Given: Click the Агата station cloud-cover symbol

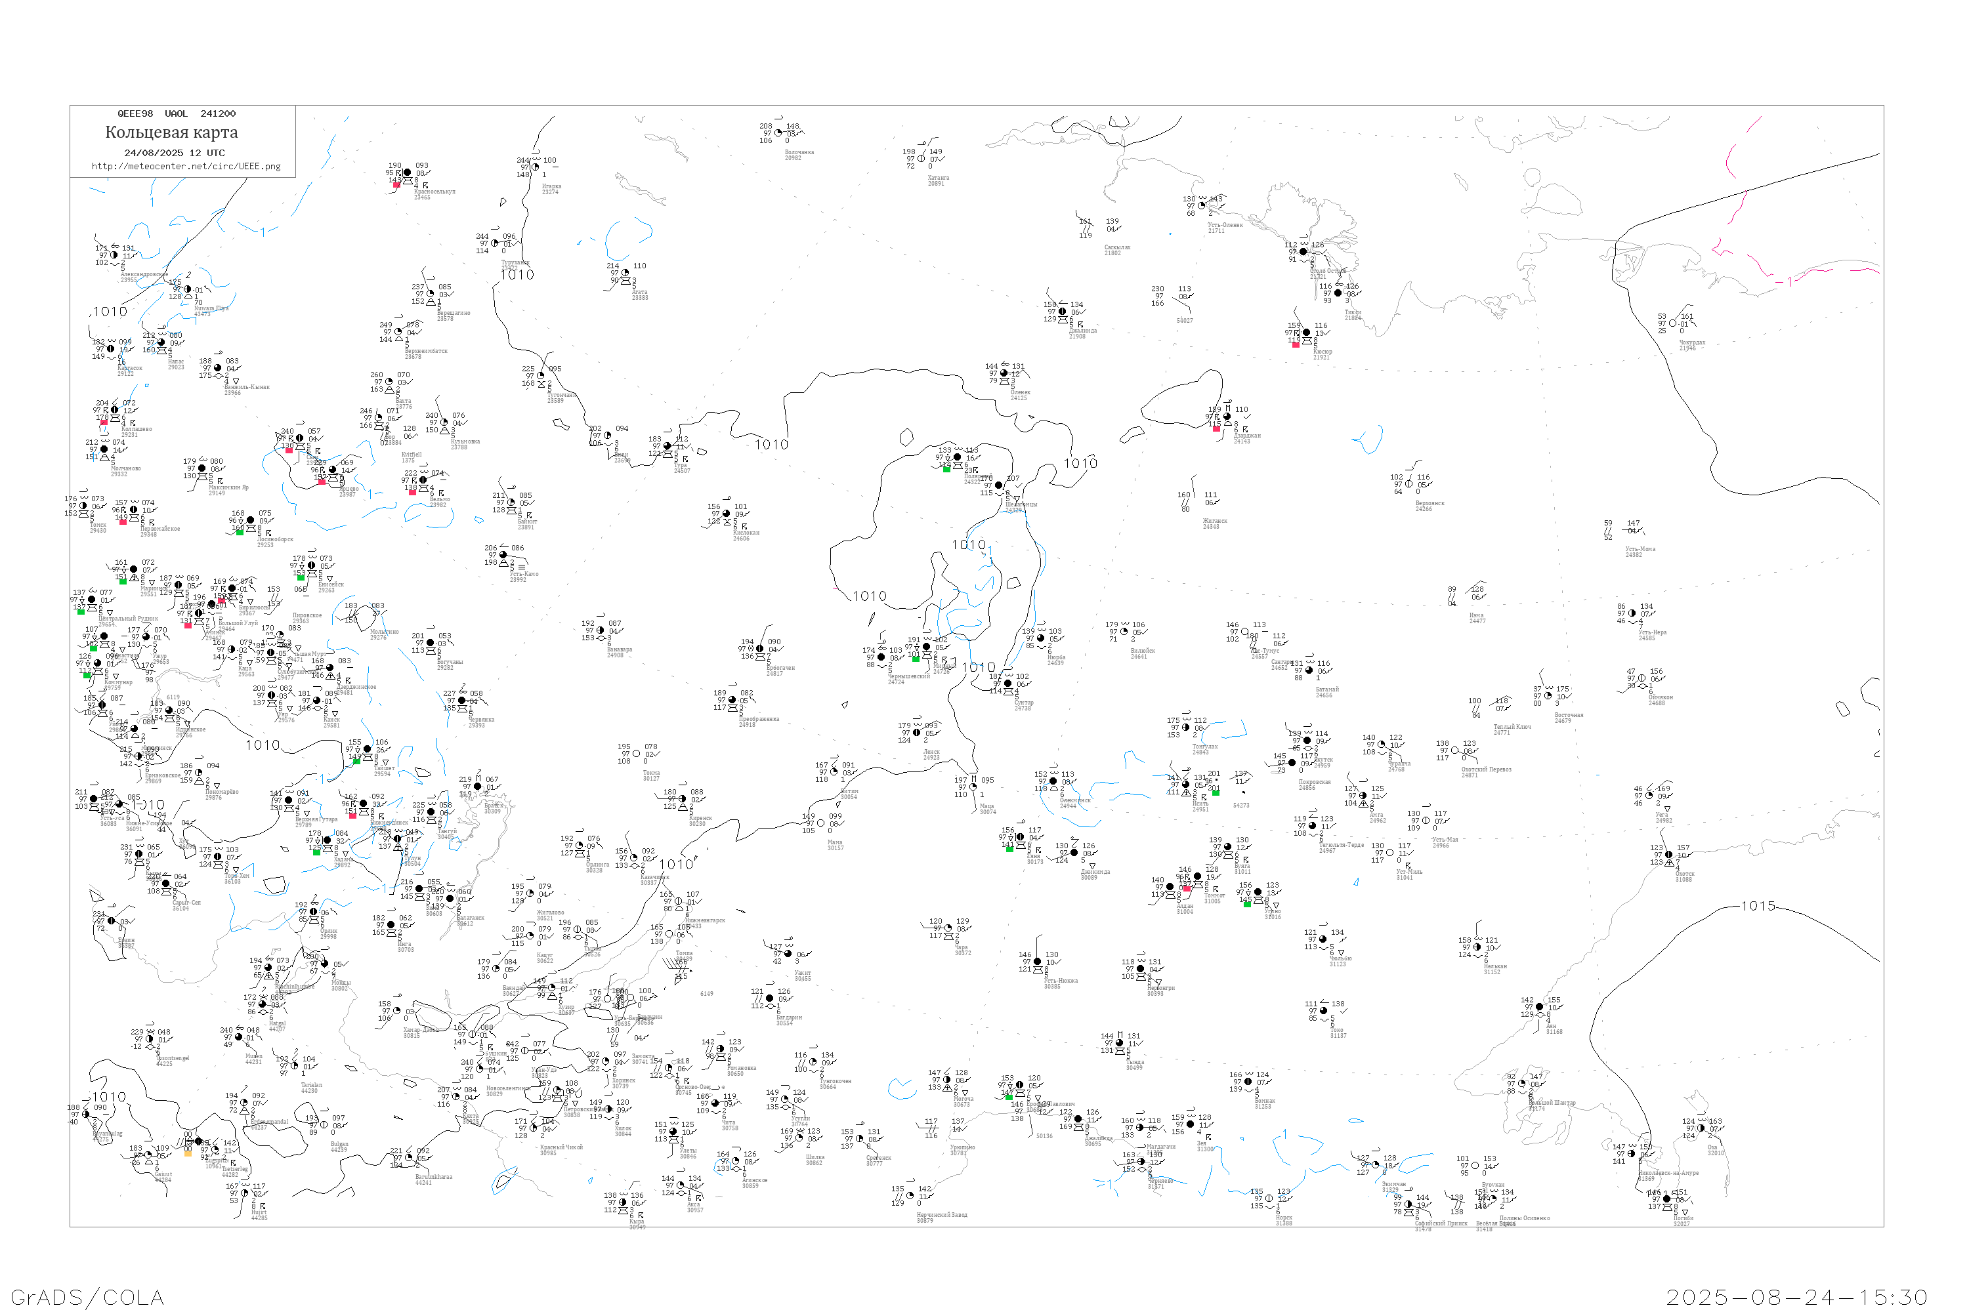Looking at the screenshot, I should click(625, 273).
